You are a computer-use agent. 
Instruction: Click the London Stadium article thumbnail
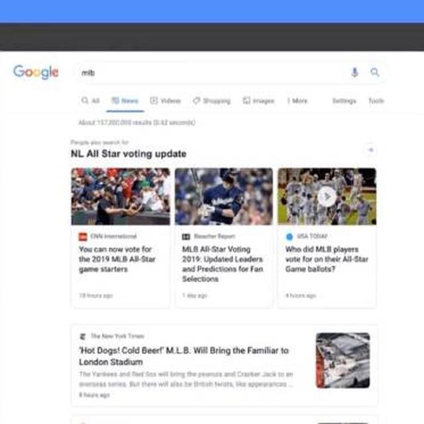pos(343,360)
